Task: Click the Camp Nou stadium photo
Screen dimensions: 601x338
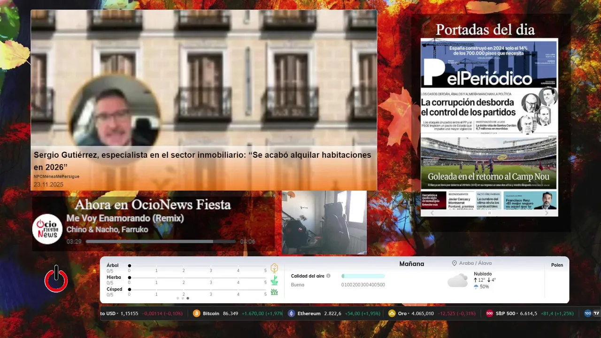Action: [x=489, y=163]
